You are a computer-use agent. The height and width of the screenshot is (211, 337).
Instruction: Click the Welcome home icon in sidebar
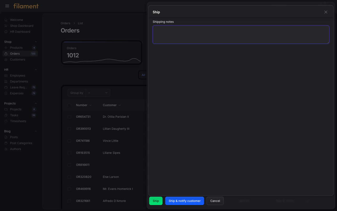point(6,20)
